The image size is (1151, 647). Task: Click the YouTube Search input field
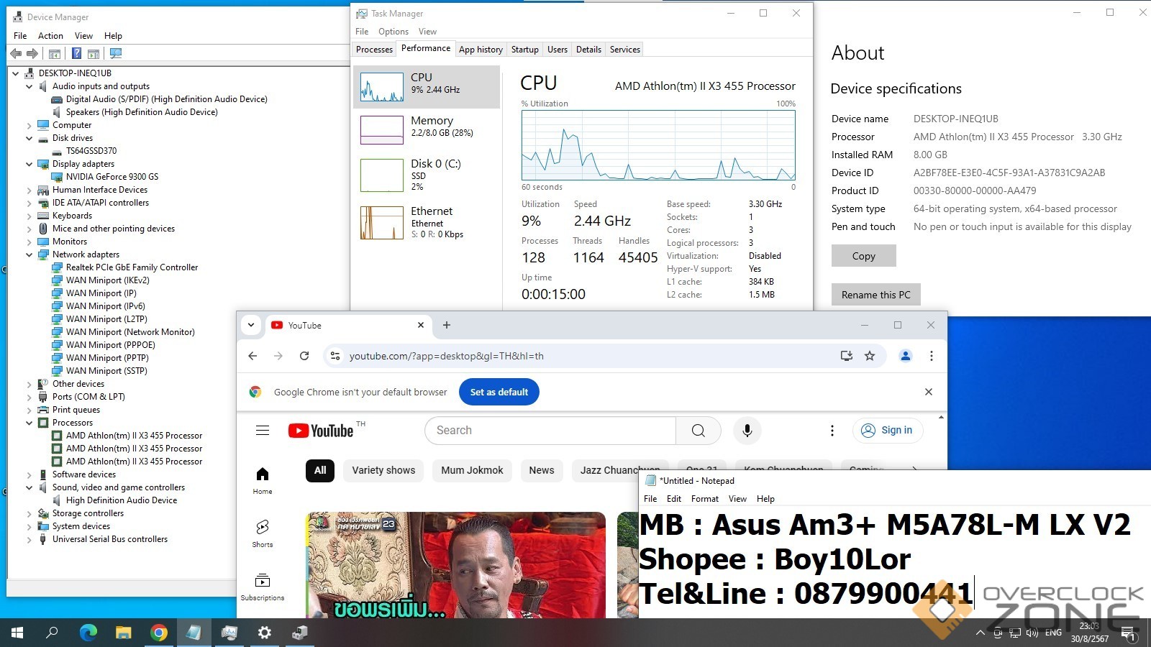(x=550, y=431)
